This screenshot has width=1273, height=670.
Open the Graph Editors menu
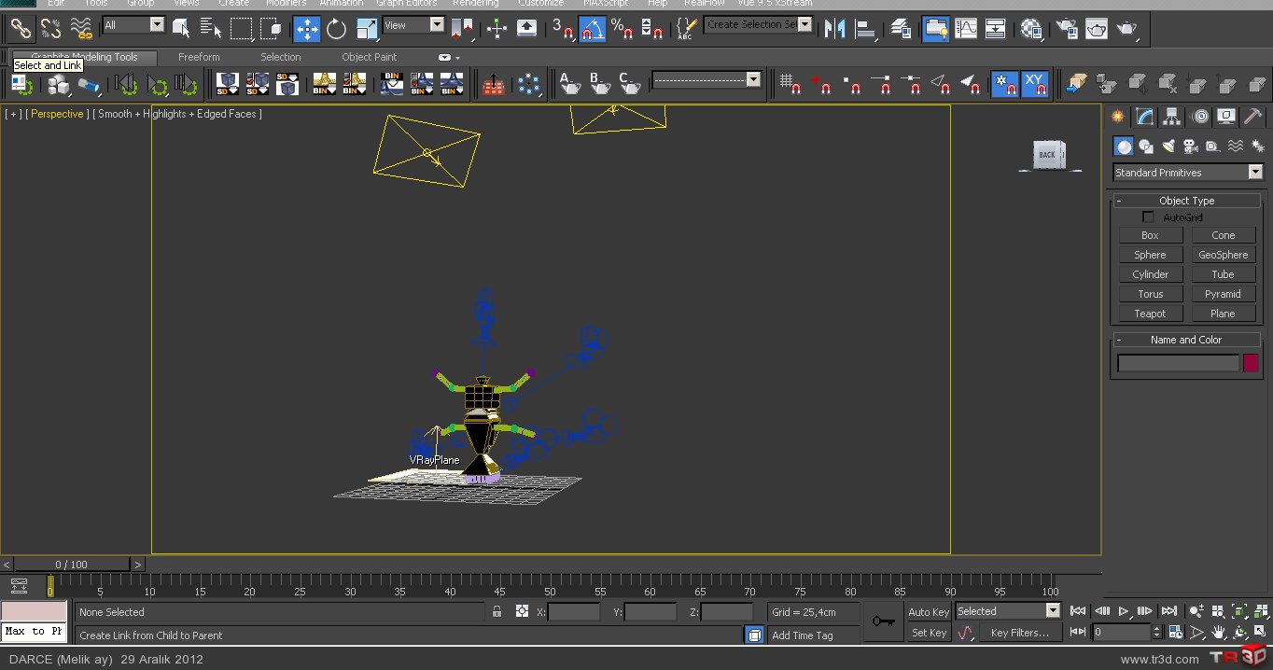click(406, 4)
